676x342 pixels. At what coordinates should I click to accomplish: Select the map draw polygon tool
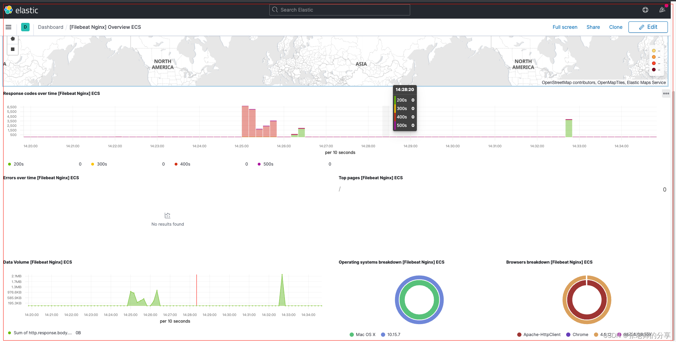point(13,39)
